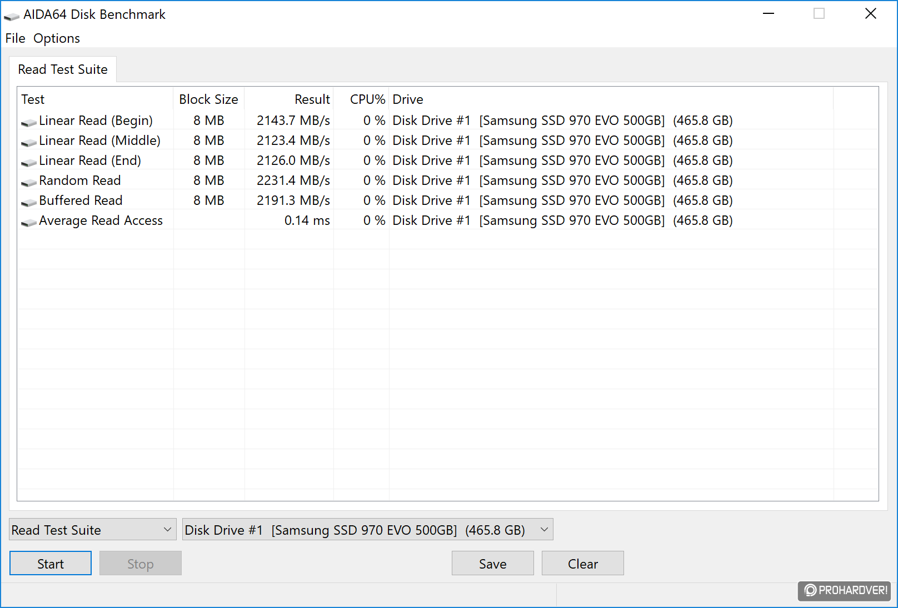The height and width of the screenshot is (608, 898).
Task: Click the drive entry in the Random Read row
Action: click(x=562, y=180)
